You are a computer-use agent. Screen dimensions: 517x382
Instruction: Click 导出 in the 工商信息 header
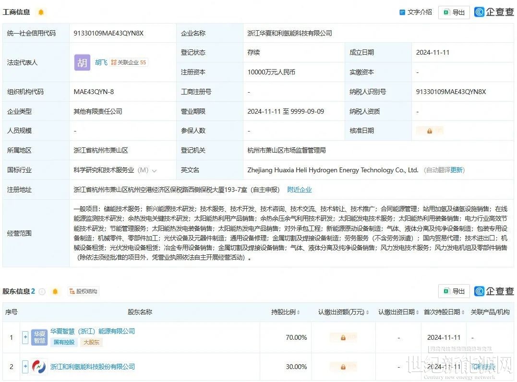point(454,12)
